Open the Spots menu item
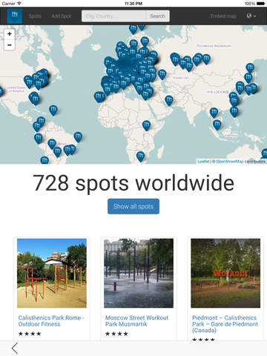Image resolution: width=267 pixels, height=356 pixels. pos(35,16)
